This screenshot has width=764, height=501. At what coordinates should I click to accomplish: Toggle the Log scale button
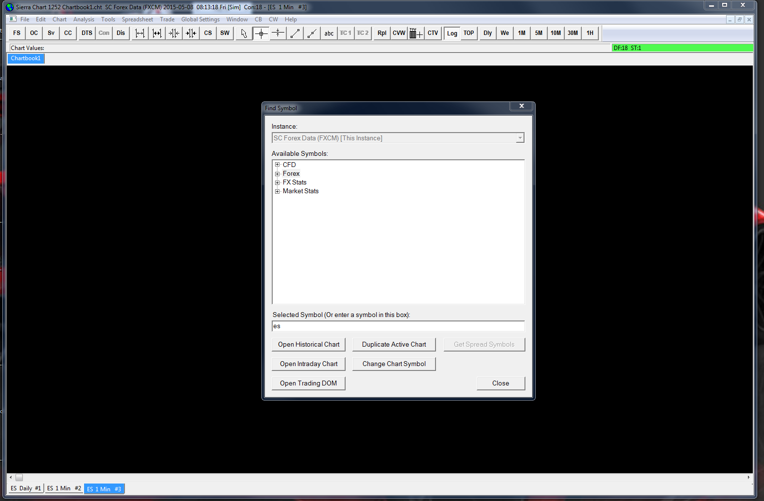(x=452, y=33)
